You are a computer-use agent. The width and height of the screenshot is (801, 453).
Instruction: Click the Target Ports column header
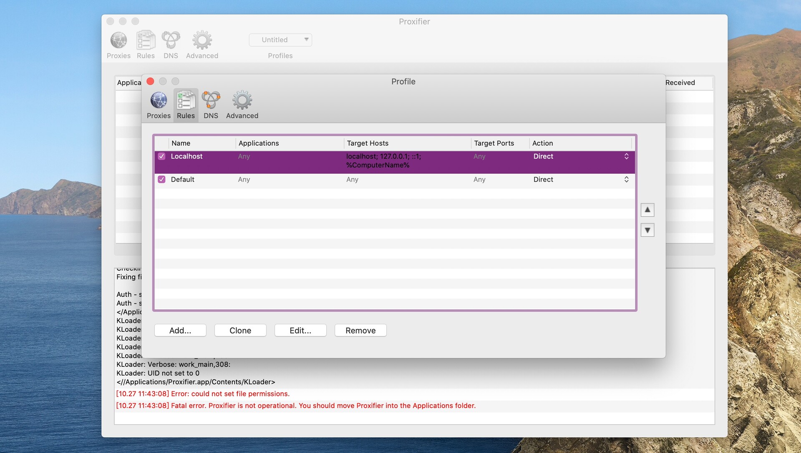point(500,143)
